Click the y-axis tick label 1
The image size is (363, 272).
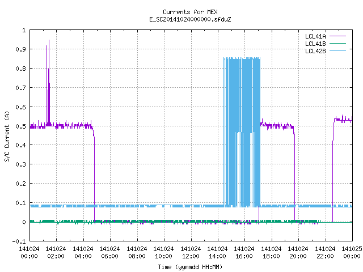[x=24, y=30]
